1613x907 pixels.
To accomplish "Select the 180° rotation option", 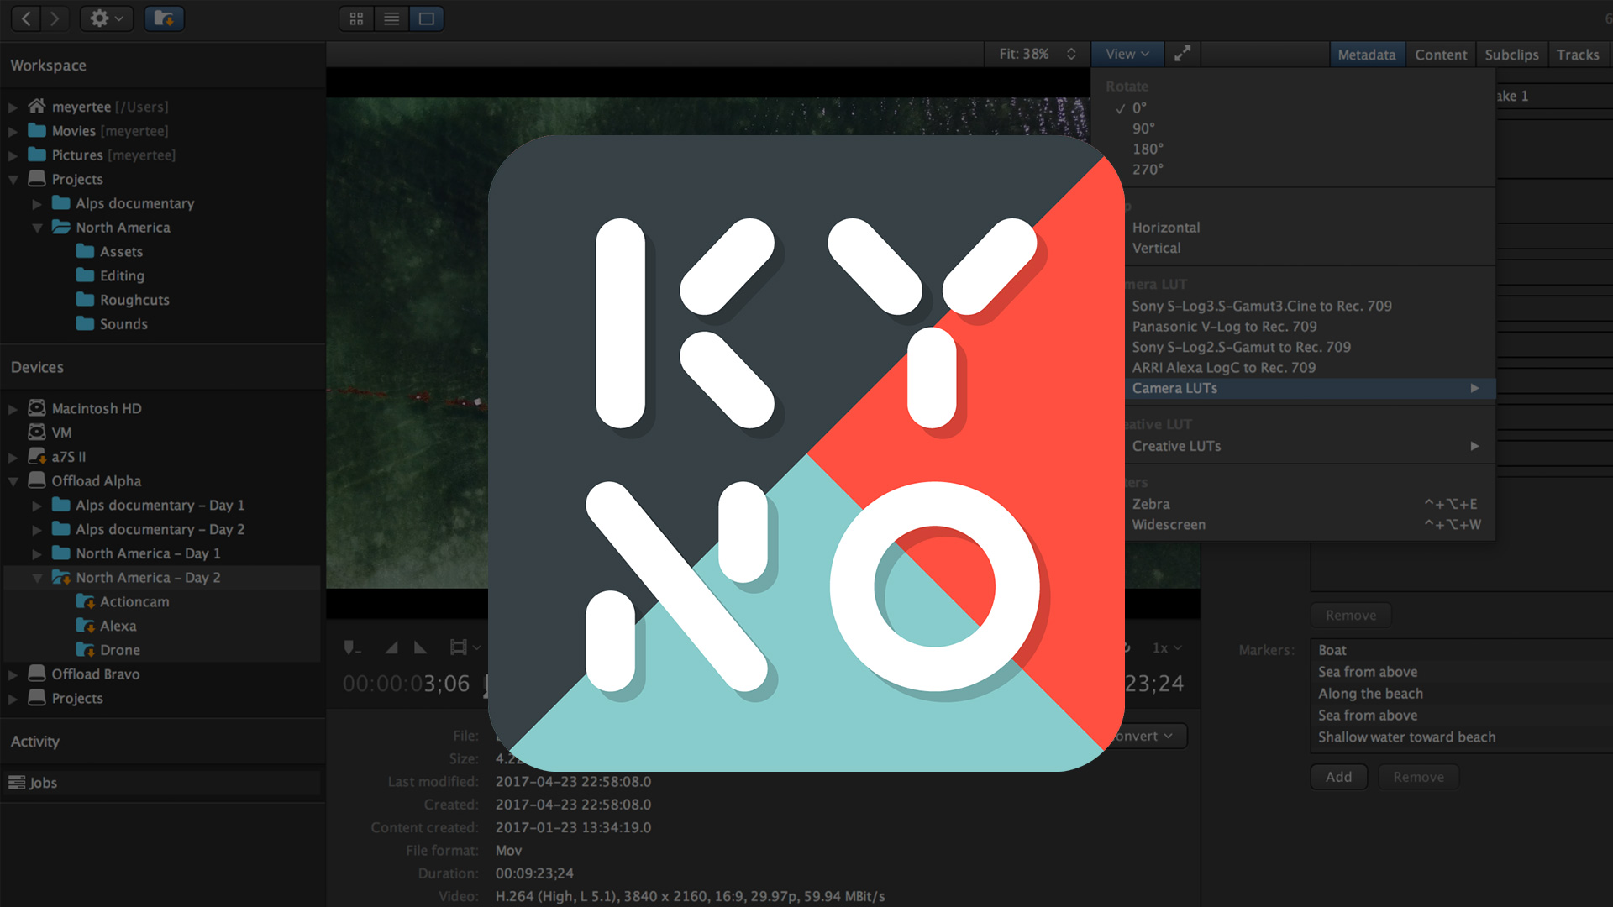I will point(1148,149).
